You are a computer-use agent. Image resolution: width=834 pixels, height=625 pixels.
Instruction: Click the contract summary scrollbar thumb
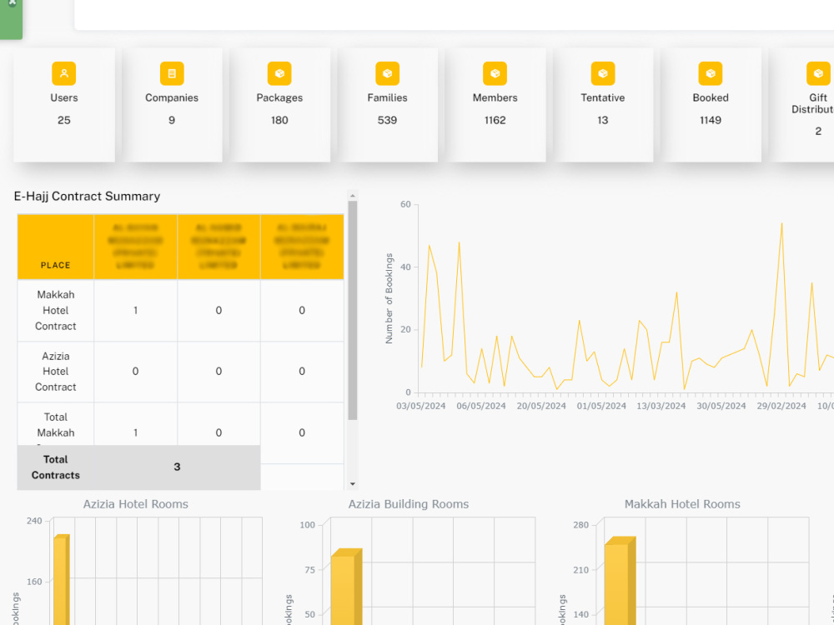[x=353, y=310]
